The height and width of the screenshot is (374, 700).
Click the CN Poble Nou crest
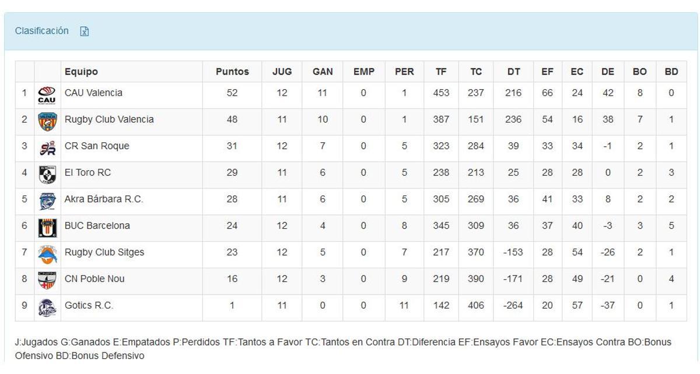click(x=48, y=278)
